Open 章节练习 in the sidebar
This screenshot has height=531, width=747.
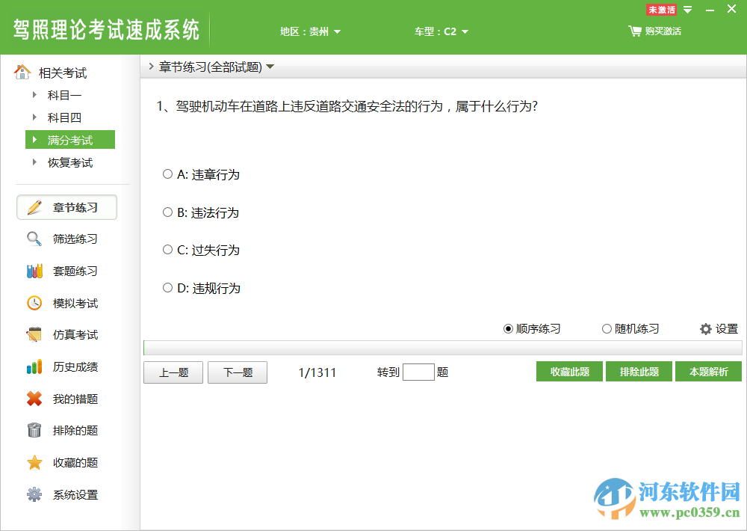point(66,207)
